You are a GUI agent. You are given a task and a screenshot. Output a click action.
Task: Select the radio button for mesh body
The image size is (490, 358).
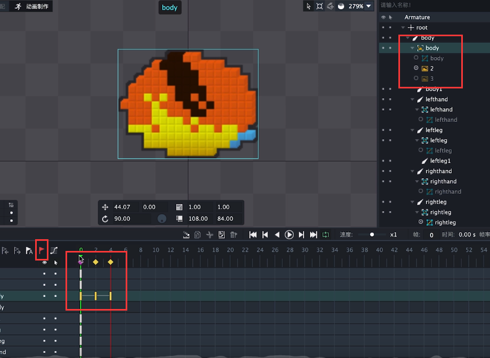pos(416,58)
